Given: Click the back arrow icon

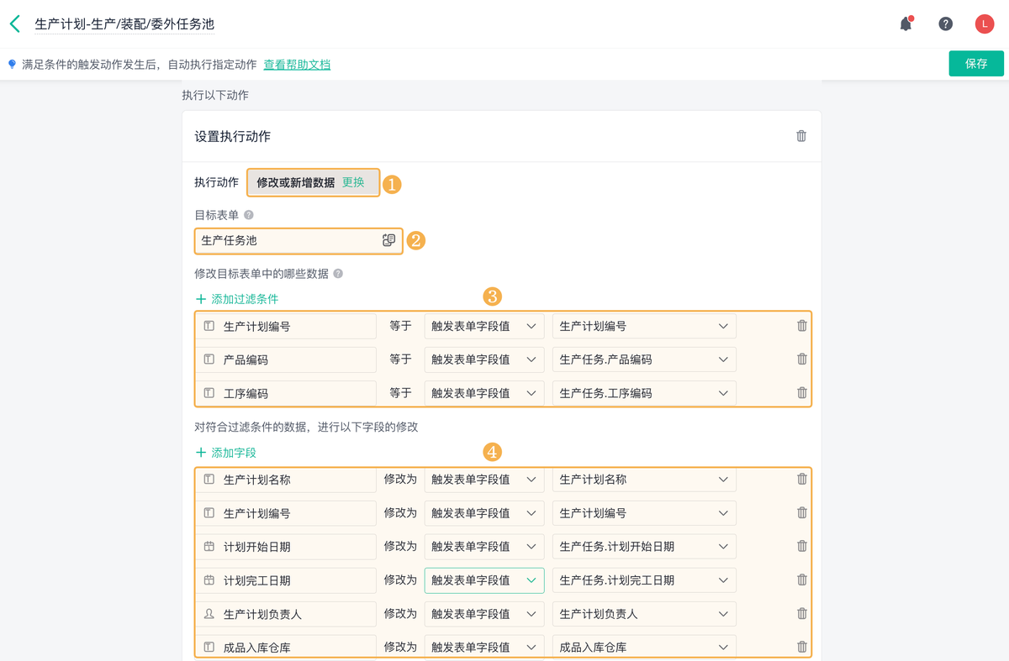Looking at the screenshot, I should pos(14,24).
